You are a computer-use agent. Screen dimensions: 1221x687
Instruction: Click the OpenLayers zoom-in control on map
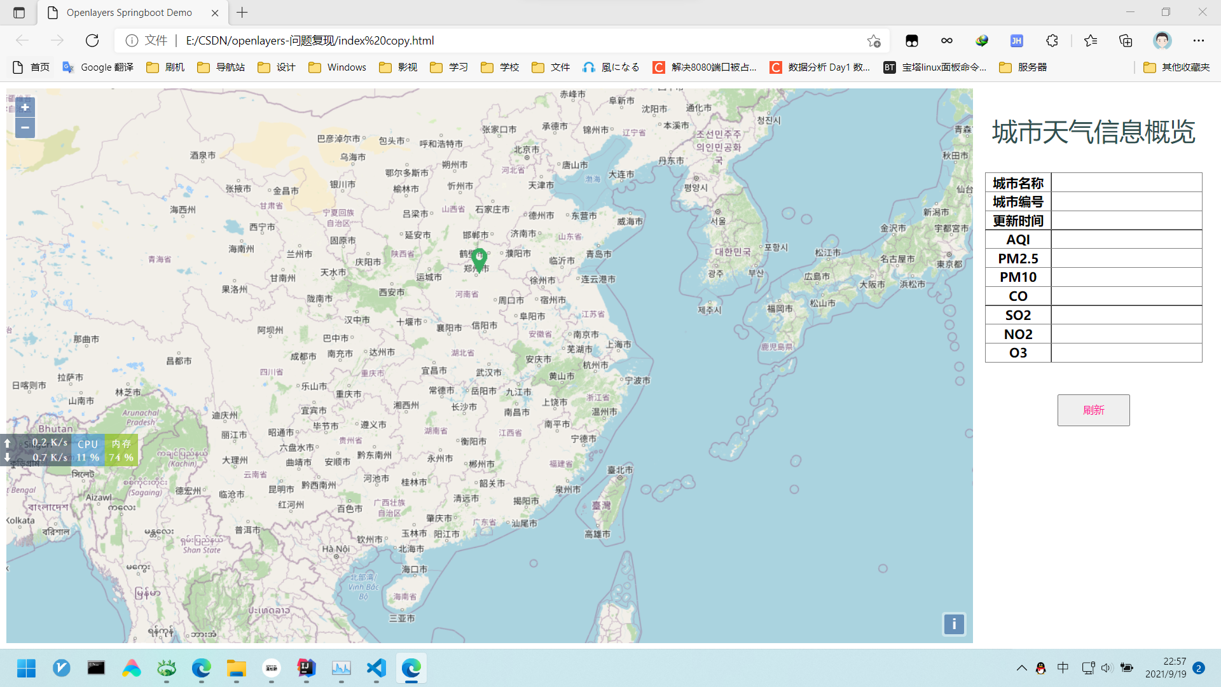[24, 107]
